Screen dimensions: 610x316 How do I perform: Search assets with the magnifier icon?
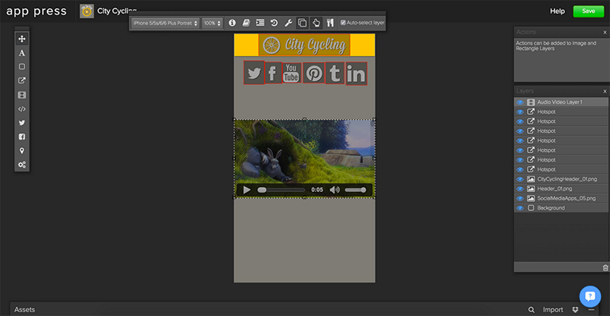[x=531, y=310]
